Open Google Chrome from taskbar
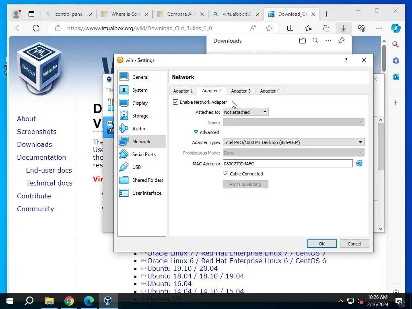The width and height of the screenshot is (412, 309). (69, 301)
